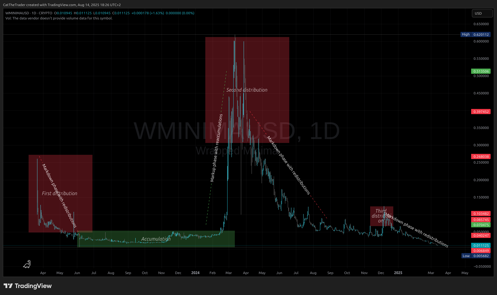Click the open price O0.010945 value
The height and width of the screenshot is (295, 497).
click(63, 13)
